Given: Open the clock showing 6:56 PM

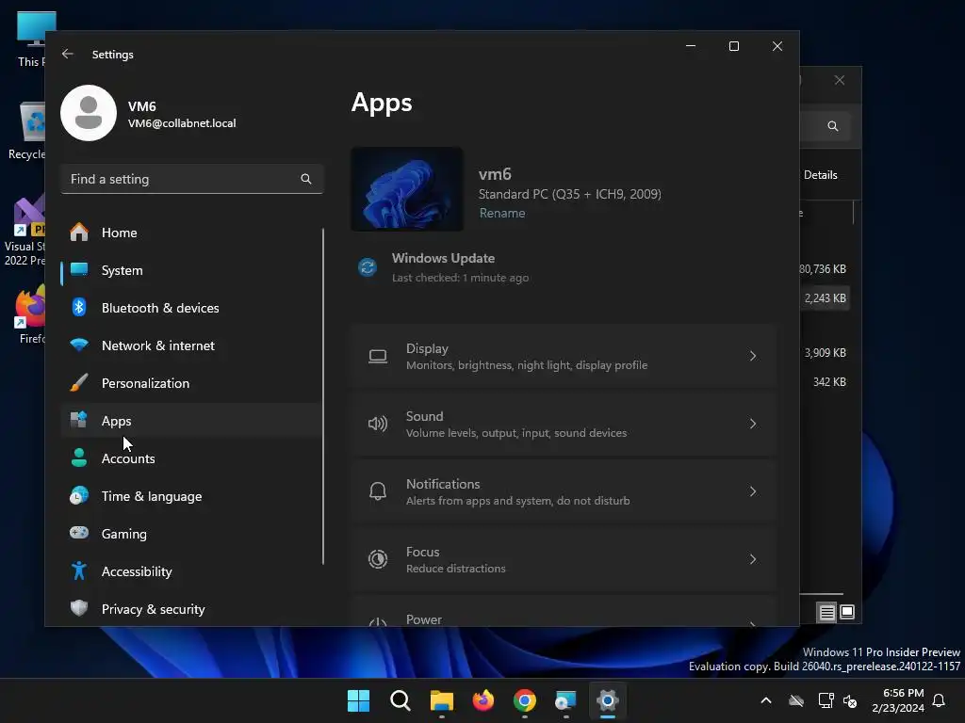Looking at the screenshot, I should (x=898, y=700).
